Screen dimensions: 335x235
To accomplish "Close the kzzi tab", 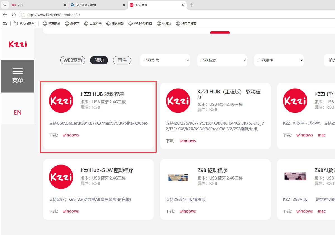I will point(65,5).
